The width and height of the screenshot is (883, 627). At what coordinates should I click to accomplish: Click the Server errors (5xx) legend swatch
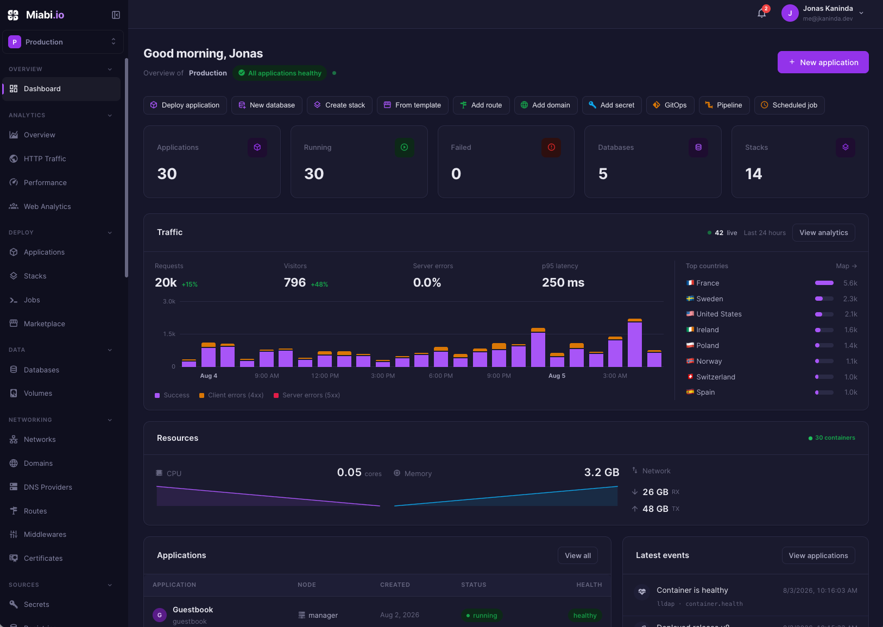tap(276, 395)
